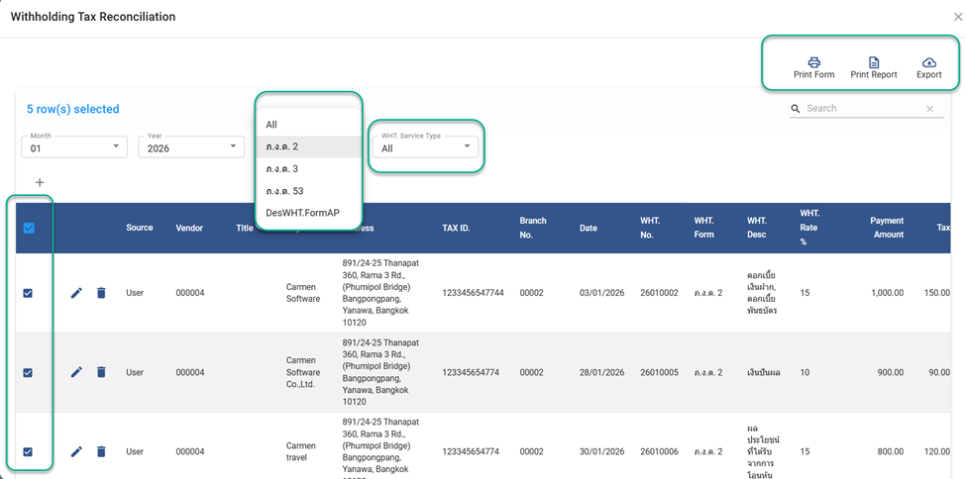
Task: Expand the WHT. Service Type dropdown
Action: tap(425, 147)
